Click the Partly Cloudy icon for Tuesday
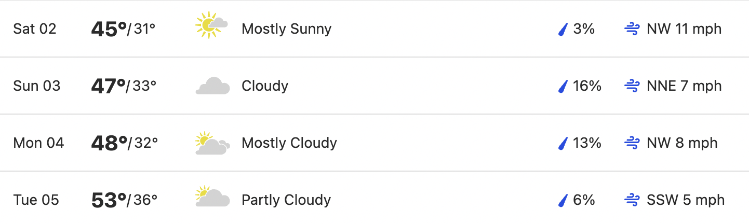 click(x=212, y=197)
